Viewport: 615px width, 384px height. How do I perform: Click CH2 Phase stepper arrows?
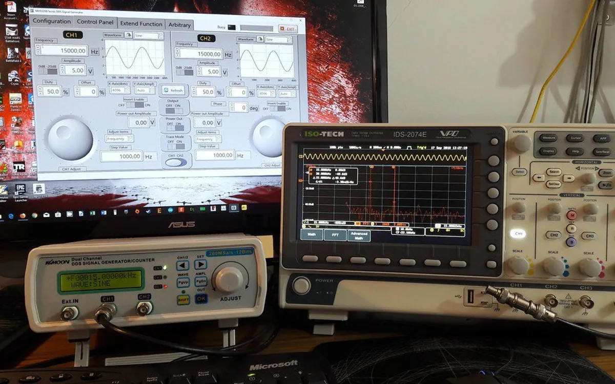pos(232,108)
